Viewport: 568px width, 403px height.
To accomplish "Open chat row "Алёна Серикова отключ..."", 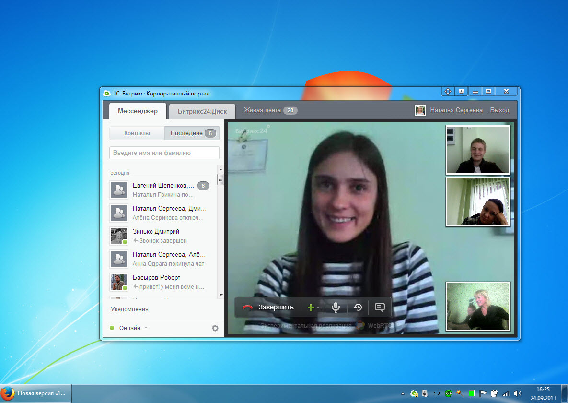I will (161, 213).
